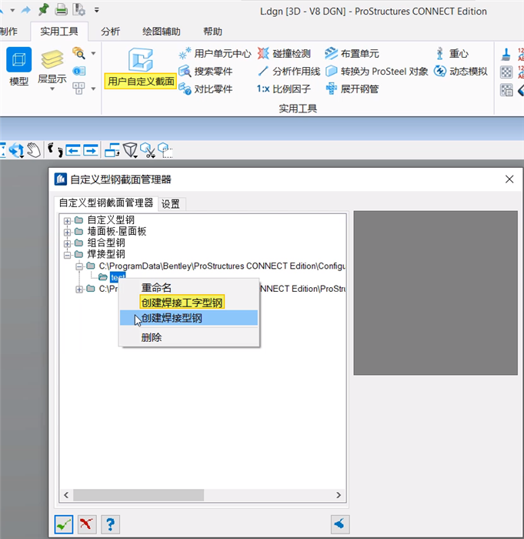
Task: Go to next view arrow
Action: [x=91, y=150]
